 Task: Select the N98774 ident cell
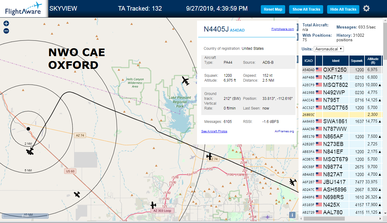coord(336,167)
